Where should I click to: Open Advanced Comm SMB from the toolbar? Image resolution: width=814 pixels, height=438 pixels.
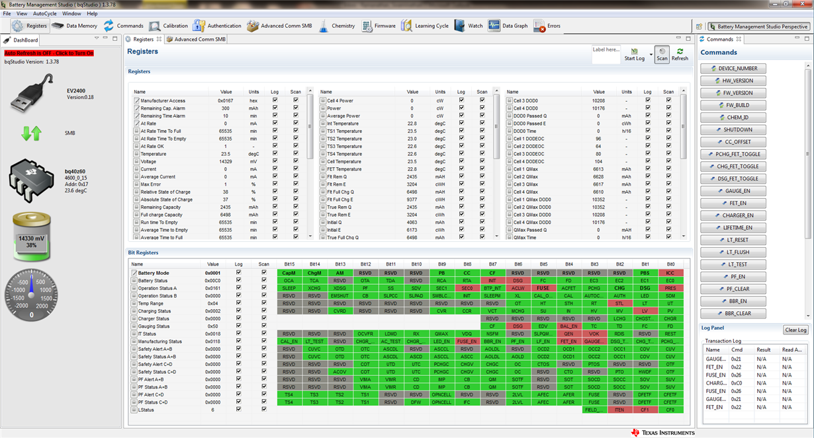[x=279, y=26]
